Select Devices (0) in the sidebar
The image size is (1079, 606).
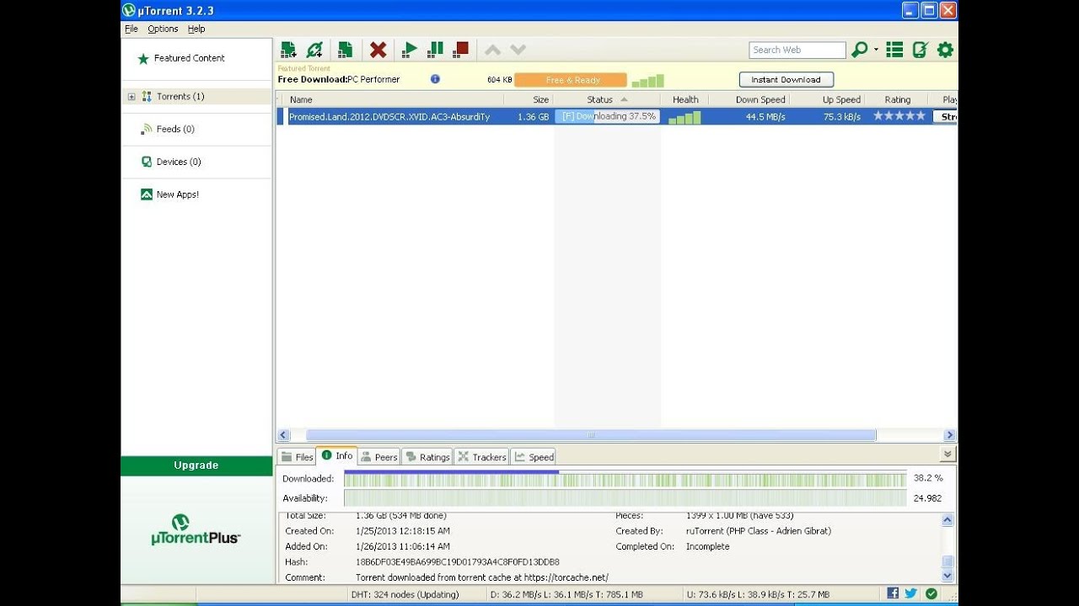[179, 162]
